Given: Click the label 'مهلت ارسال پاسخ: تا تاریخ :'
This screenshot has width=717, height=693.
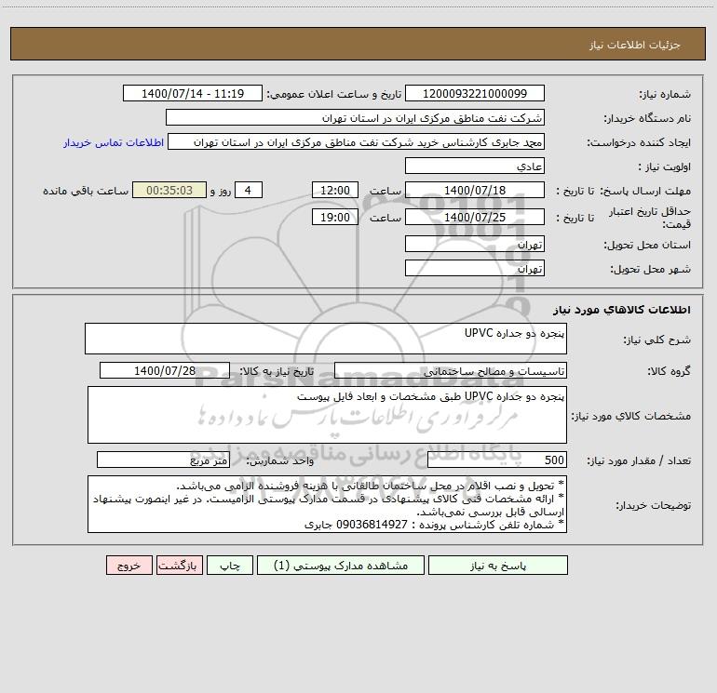Looking at the screenshot, I should [x=623, y=191].
